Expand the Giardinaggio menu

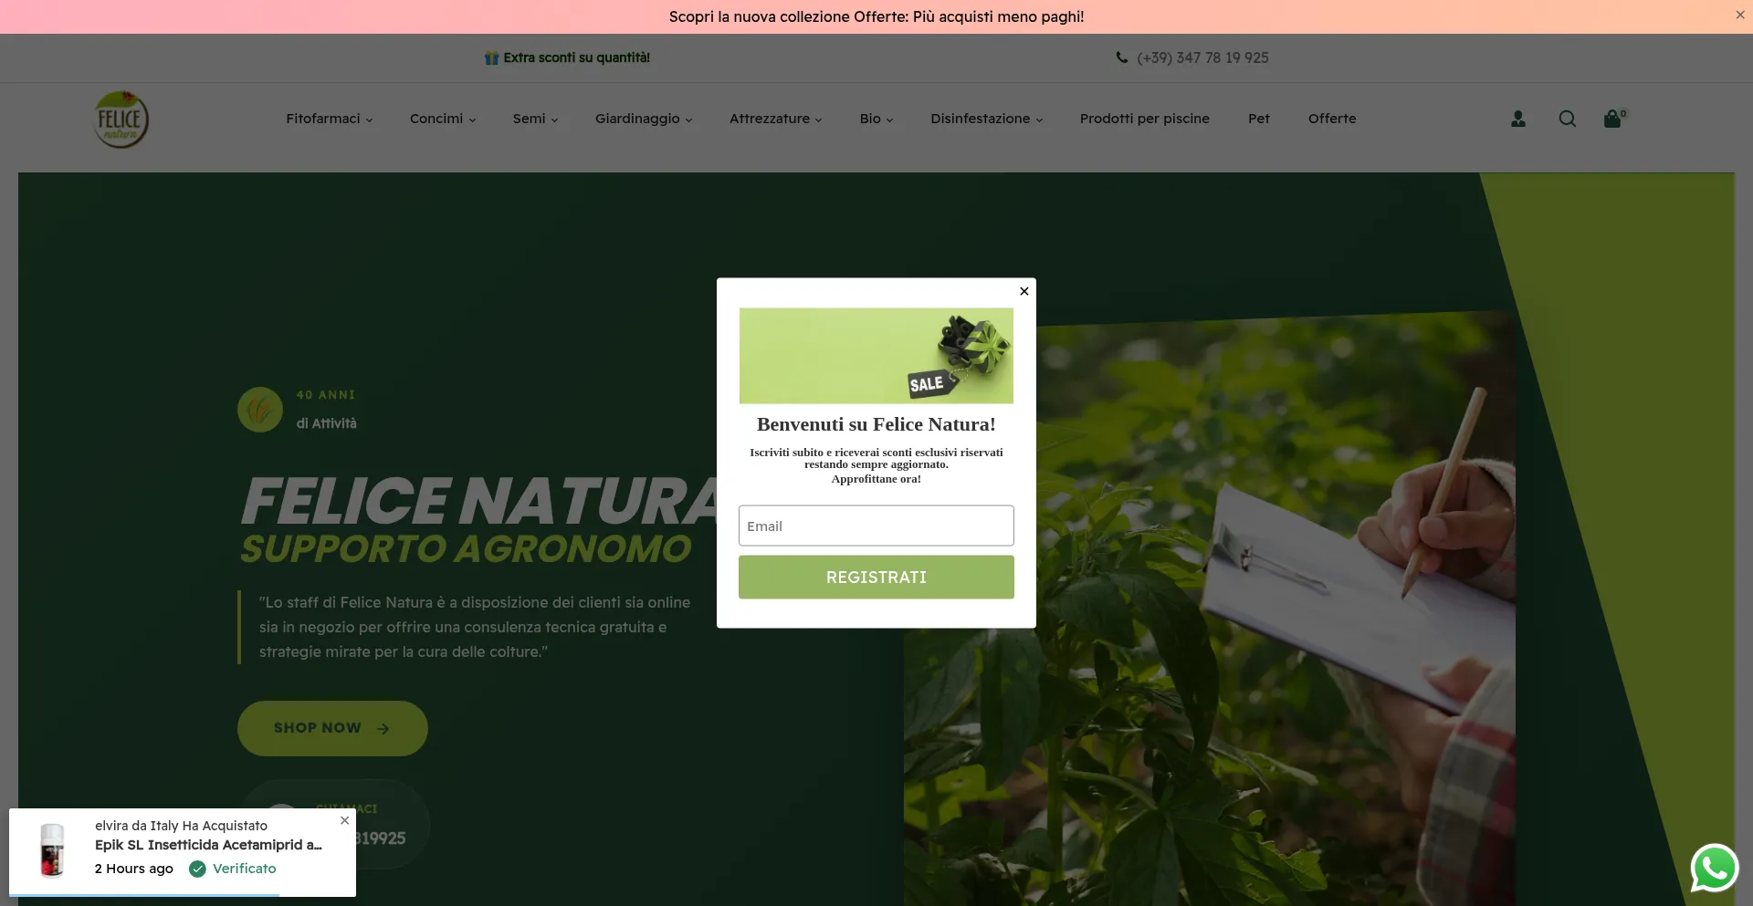pos(644,119)
